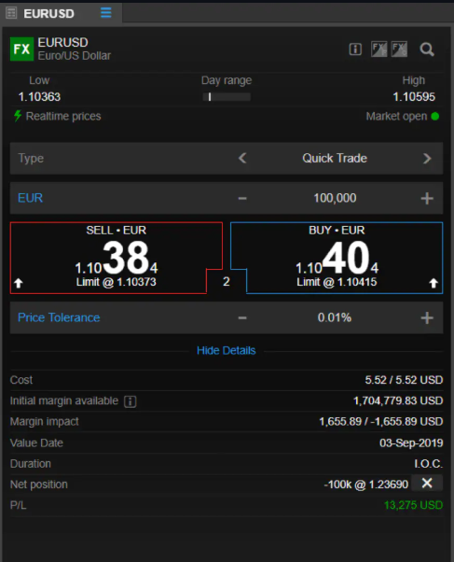
Task: Click Duration value I.O.C.
Action: [429, 464]
